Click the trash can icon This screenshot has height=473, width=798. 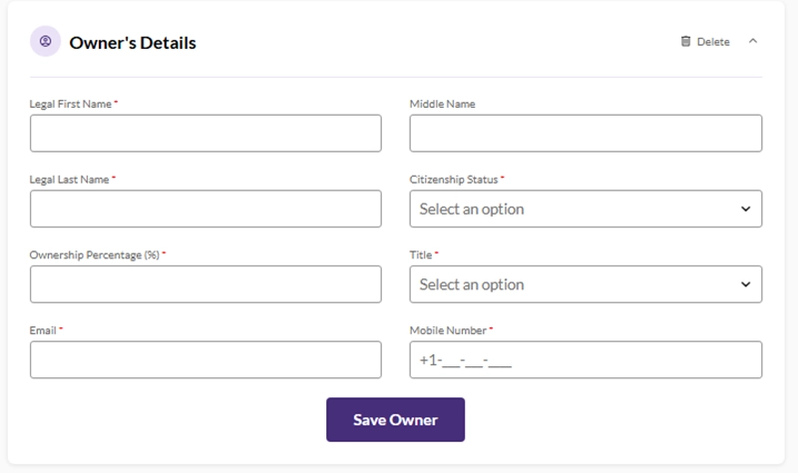685,42
